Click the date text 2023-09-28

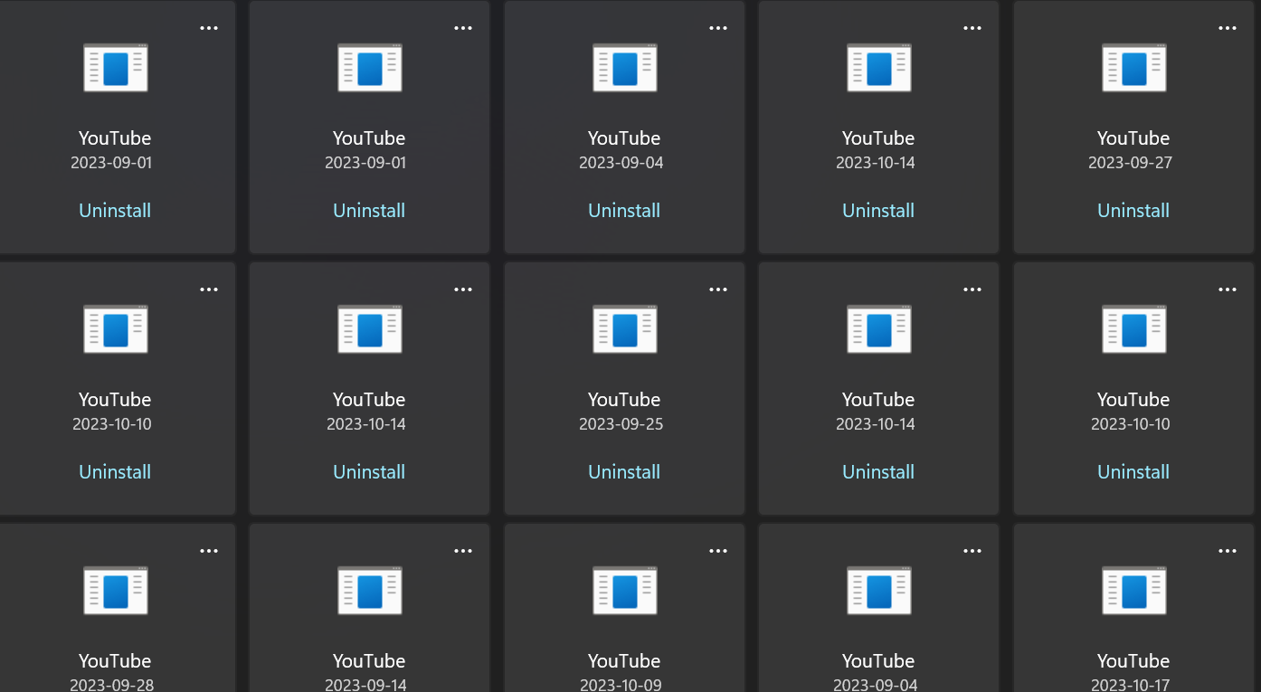click(x=113, y=685)
